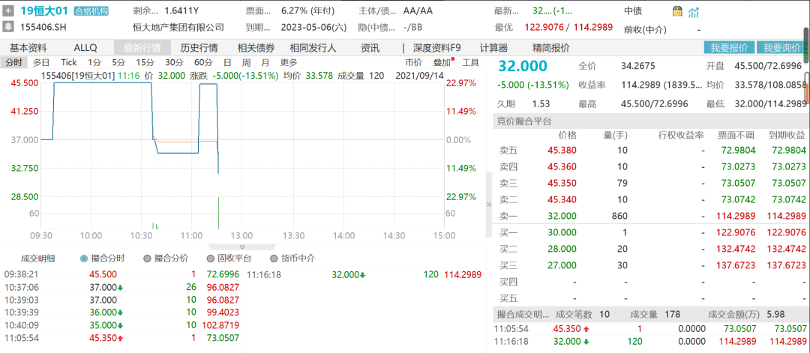Open the 市价 dropdown

click(x=413, y=62)
